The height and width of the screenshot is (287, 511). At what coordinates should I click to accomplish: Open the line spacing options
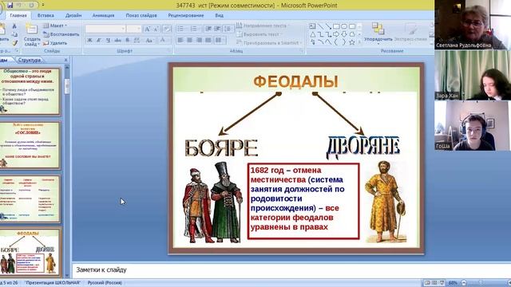coord(228,29)
